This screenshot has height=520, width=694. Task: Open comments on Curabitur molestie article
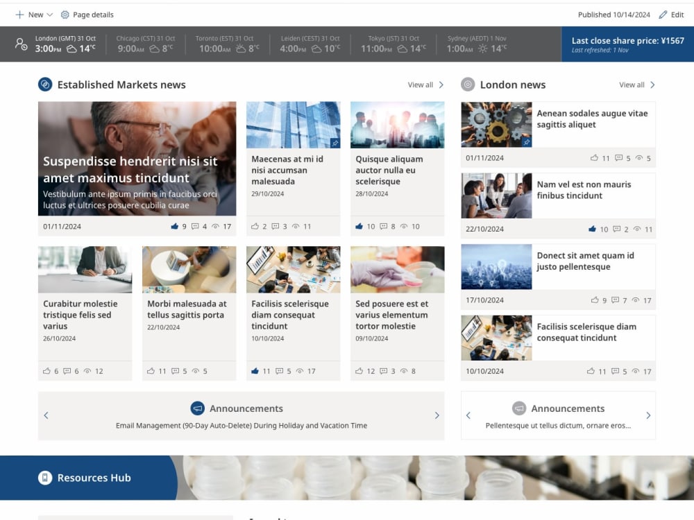[x=67, y=371]
